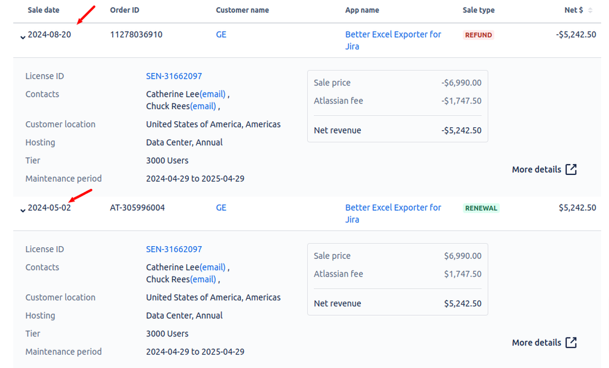Image resolution: width=609 pixels, height=368 pixels.
Task: Click the Customer name column header
Action: (243, 10)
